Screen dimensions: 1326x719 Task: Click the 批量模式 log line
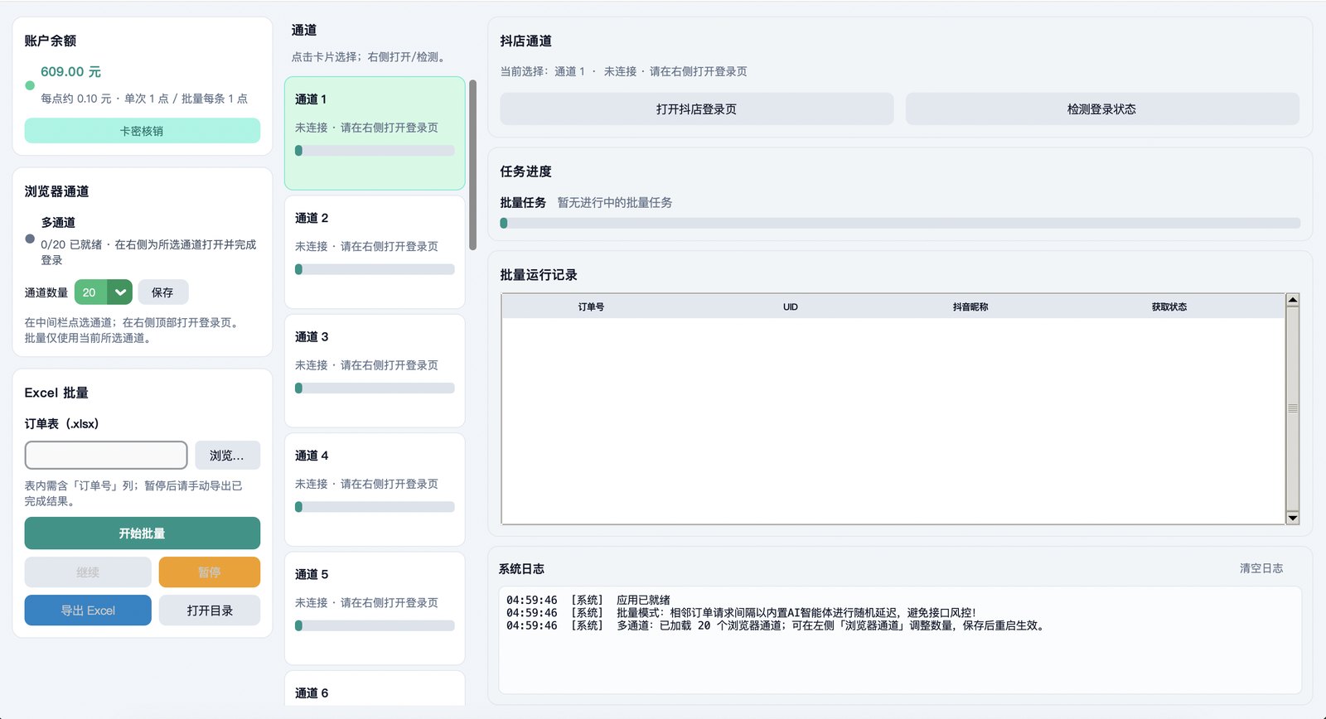tap(742, 613)
